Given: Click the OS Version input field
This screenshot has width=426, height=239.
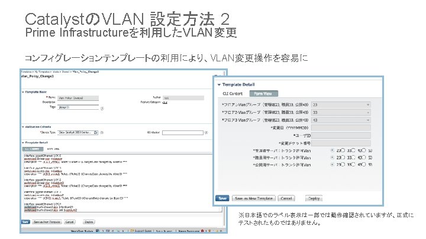Looking at the screenshot, I should click(183, 133).
